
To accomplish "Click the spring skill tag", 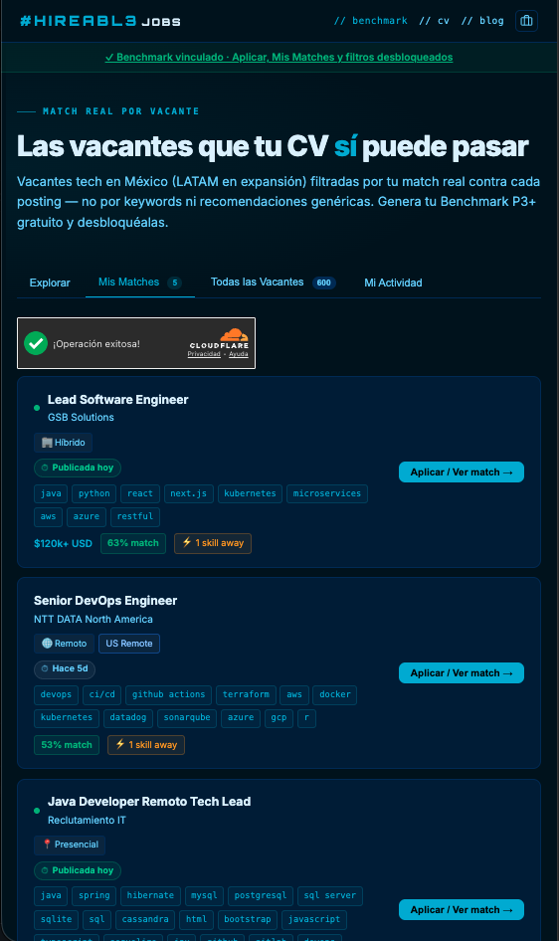I will coord(94,896).
